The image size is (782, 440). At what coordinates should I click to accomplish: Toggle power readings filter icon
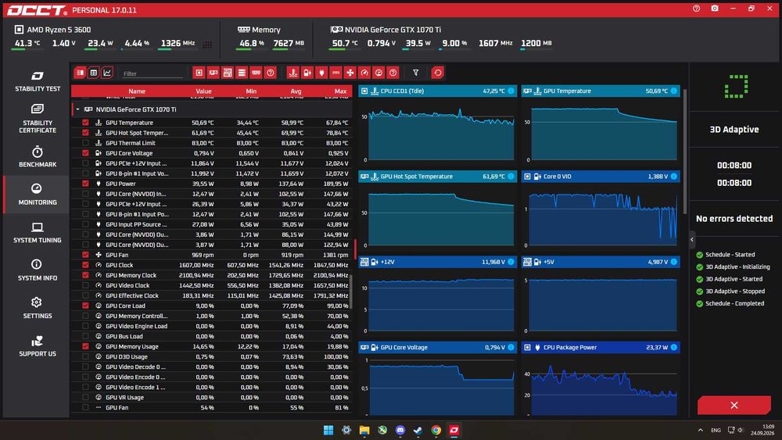[321, 73]
